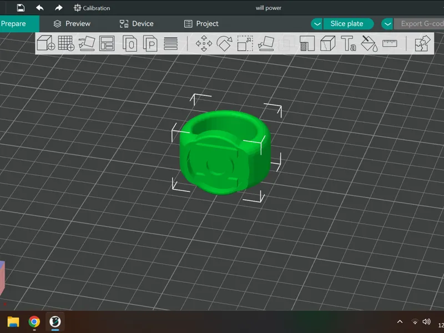444x333 pixels.
Task: Split the model to parts
Action: tap(150, 43)
